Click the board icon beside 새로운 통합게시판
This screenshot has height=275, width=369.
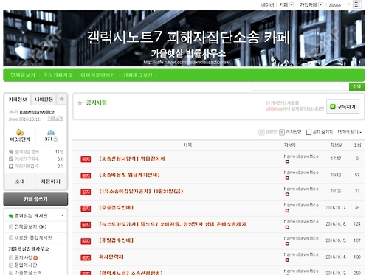click(10, 237)
